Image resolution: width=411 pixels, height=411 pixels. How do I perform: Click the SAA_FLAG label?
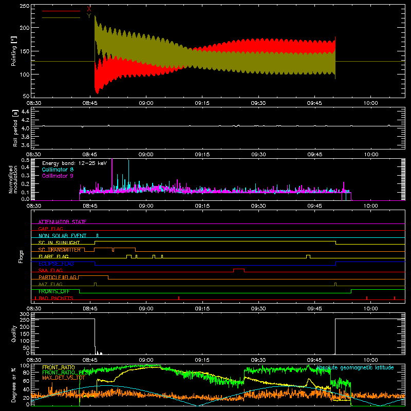click(x=50, y=271)
